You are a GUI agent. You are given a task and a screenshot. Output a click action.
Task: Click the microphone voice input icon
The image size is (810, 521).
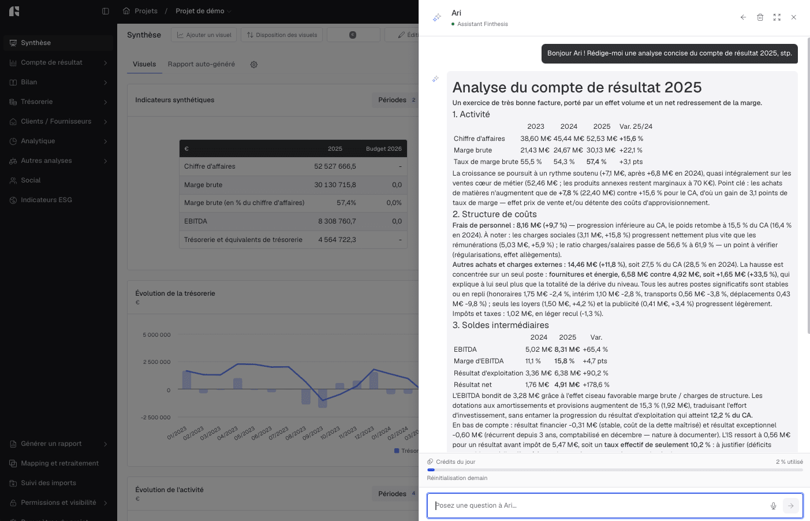click(774, 506)
